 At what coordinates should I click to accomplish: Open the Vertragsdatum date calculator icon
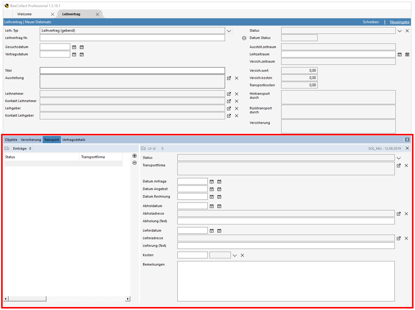pos(82,54)
